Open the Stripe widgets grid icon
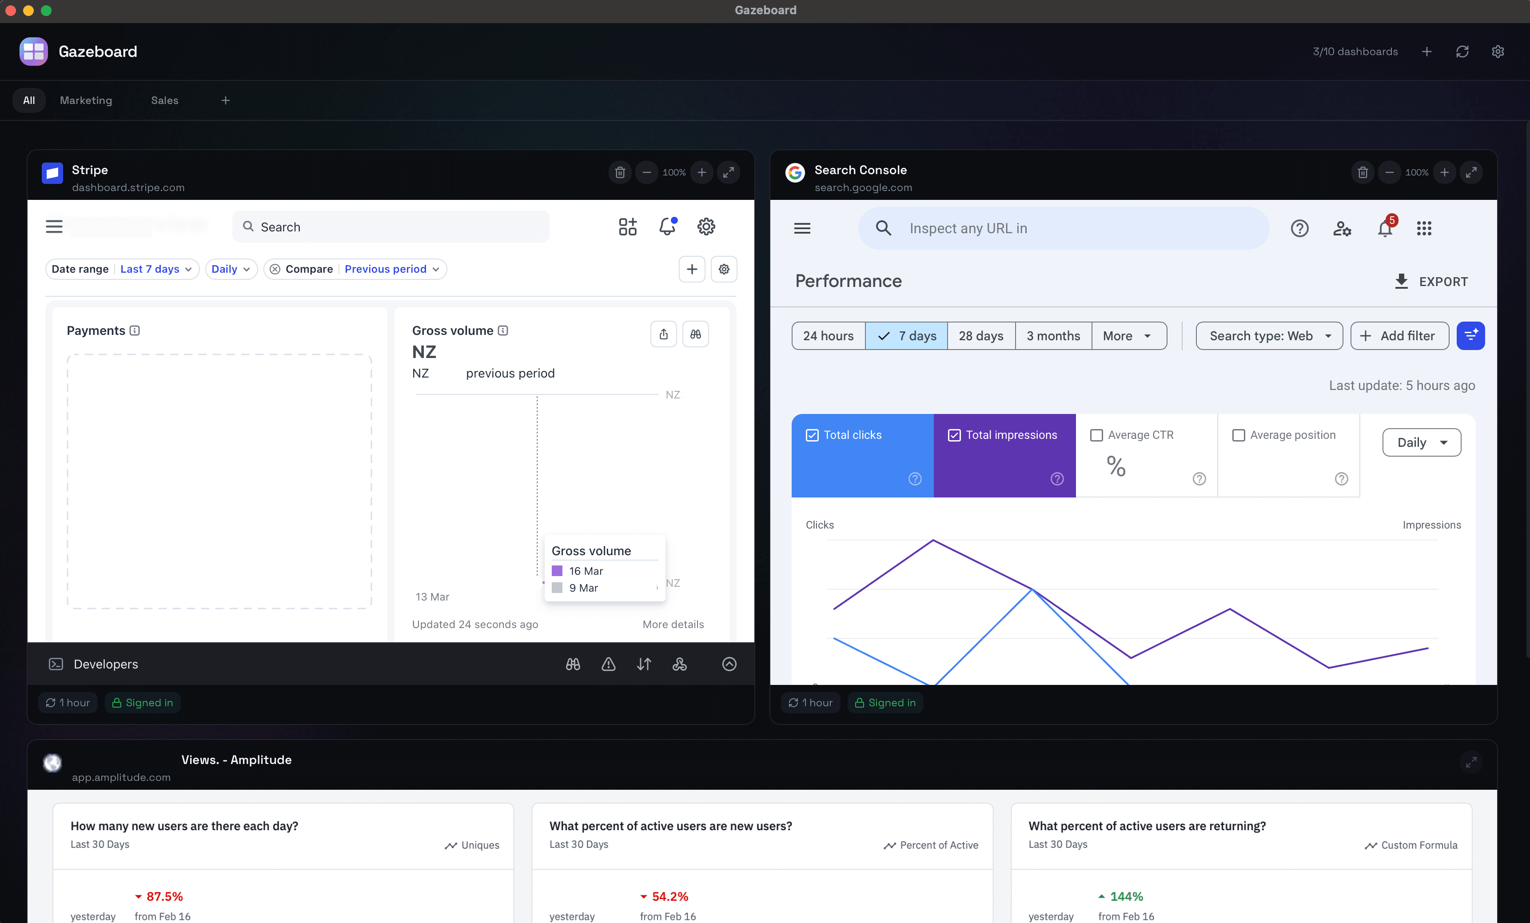This screenshot has height=923, width=1530. [x=627, y=227]
